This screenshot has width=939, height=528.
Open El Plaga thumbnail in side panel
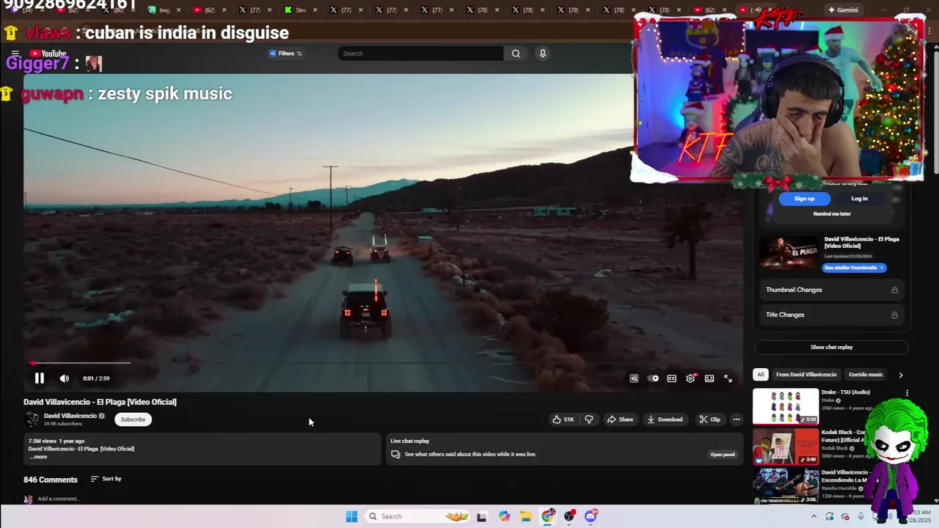789,253
